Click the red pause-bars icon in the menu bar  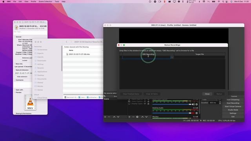pos(164,2)
